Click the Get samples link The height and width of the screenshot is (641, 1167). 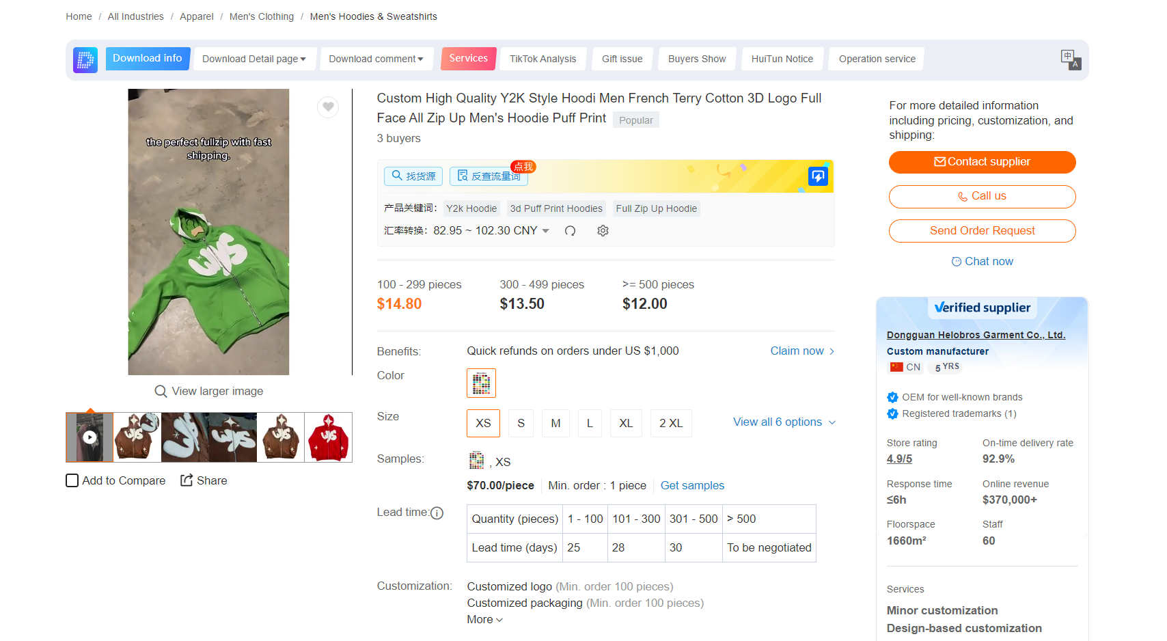point(692,485)
